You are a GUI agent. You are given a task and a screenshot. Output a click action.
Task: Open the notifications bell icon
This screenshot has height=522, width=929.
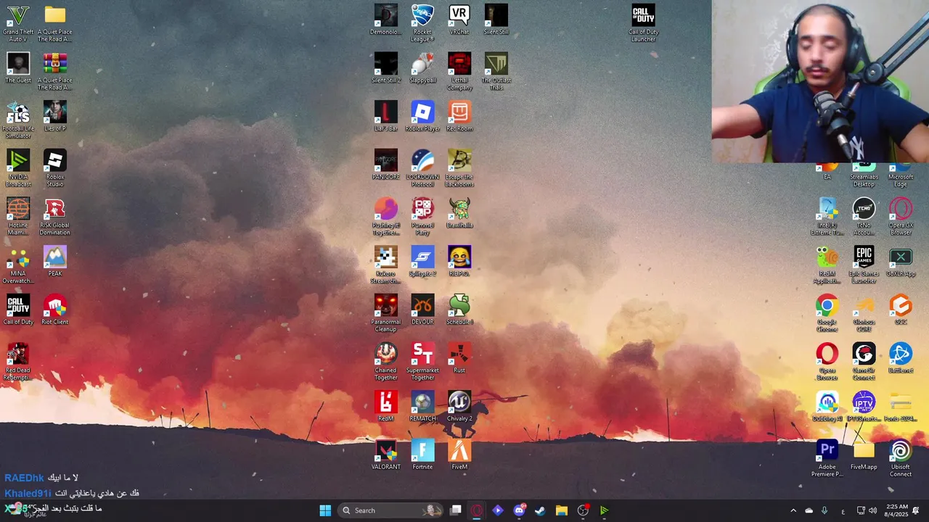[x=916, y=510]
